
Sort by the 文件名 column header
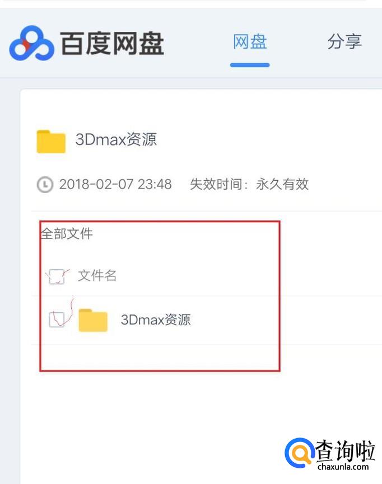pos(97,276)
